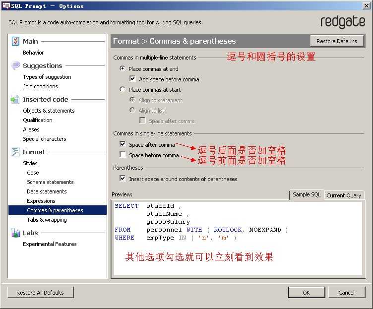Enable single-line Space before comma checkbox
This screenshot has width=373, height=309.
[123, 155]
